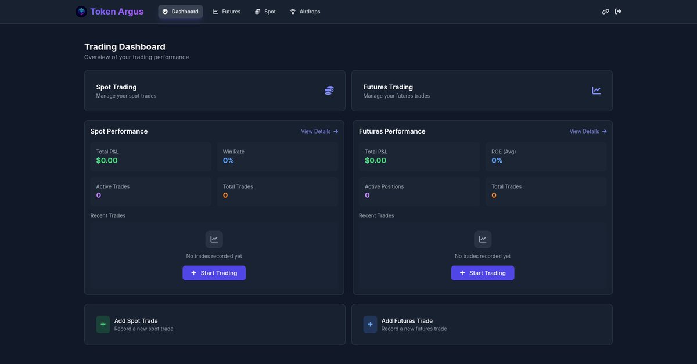Click the Spot Total Trades count

click(225, 196)
